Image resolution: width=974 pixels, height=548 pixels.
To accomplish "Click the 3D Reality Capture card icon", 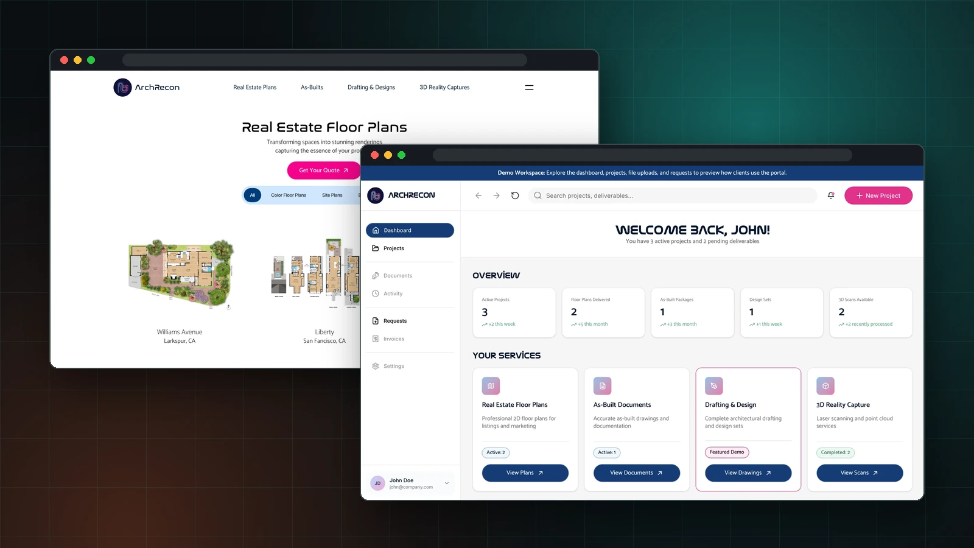I will [x=825, y=386].
